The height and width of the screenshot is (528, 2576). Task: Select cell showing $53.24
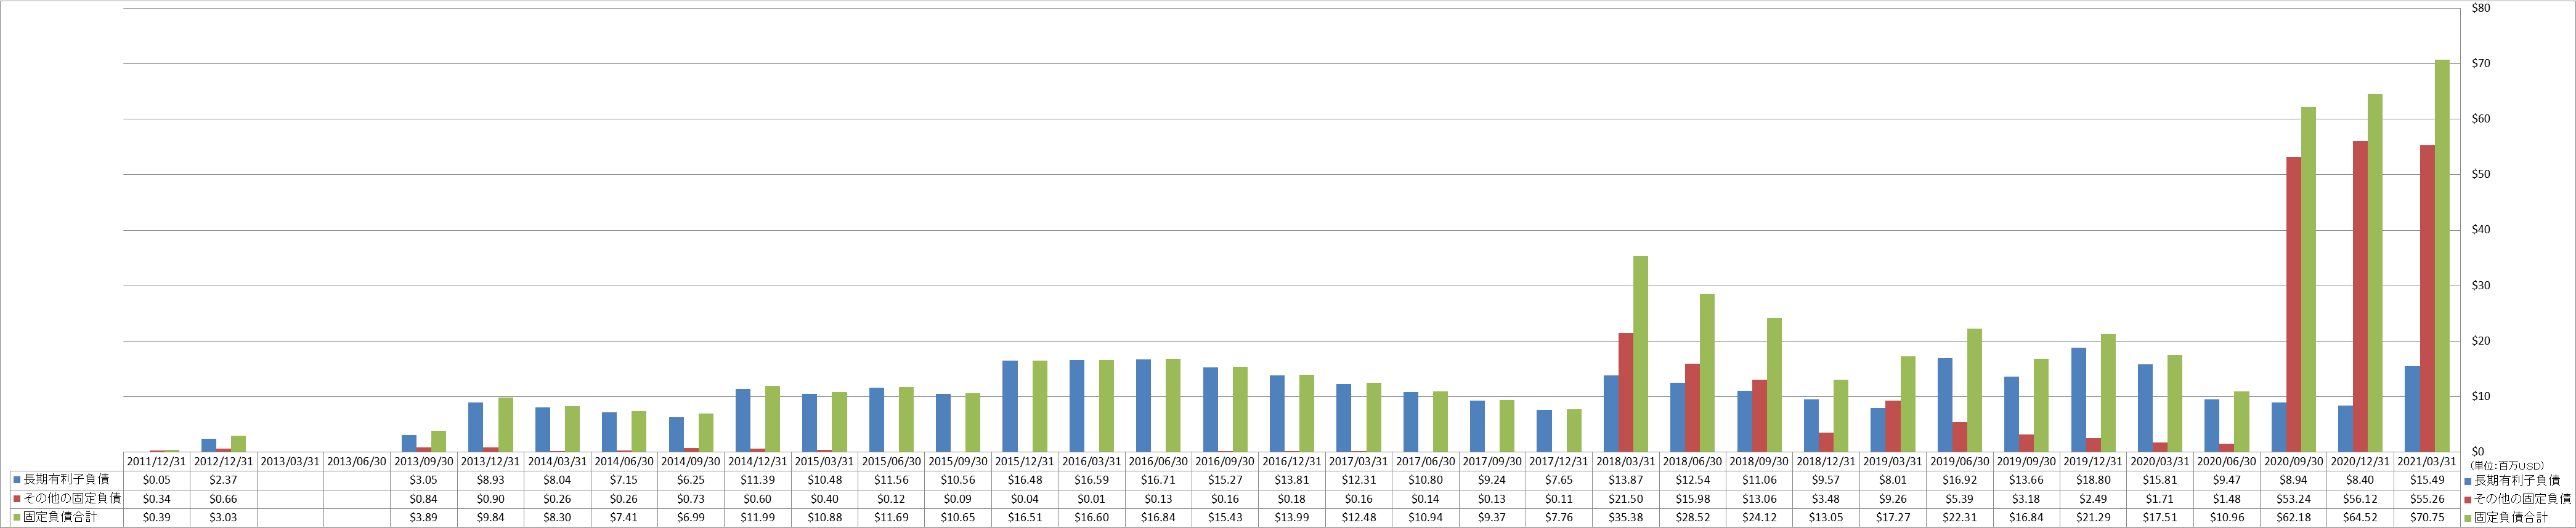coord(2294,499)
